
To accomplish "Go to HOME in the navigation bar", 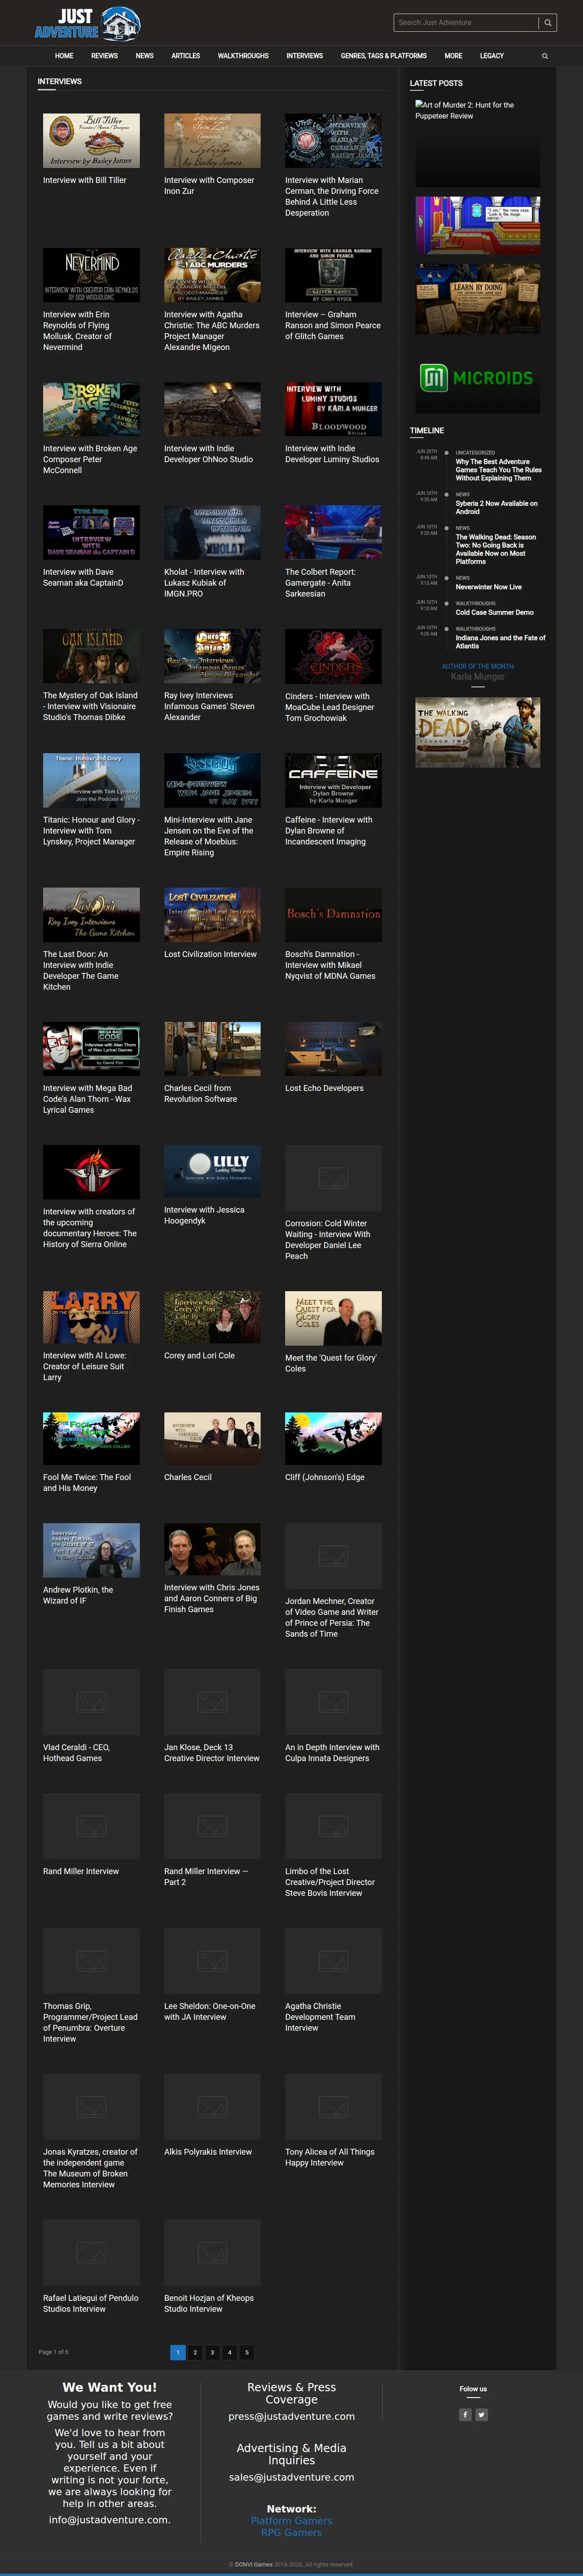I will [x=64, y=56].
